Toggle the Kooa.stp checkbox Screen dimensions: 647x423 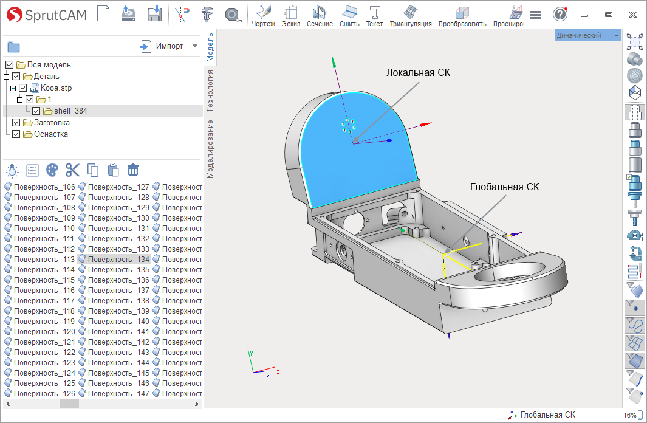(22, 88)
